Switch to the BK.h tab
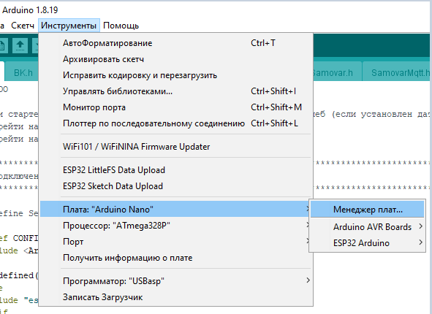432x314 pixels. (x=22, y=72)
